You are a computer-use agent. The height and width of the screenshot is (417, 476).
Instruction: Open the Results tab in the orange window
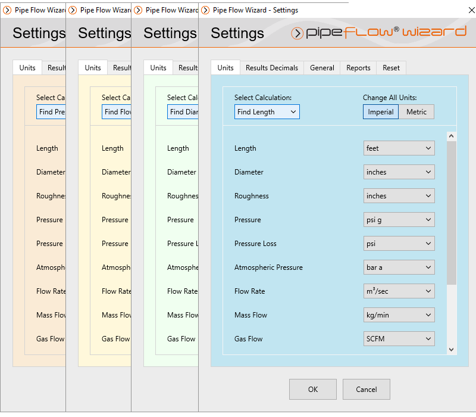click(54, 68)
